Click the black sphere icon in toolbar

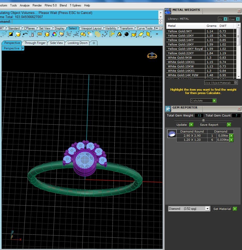coord(126,34)
